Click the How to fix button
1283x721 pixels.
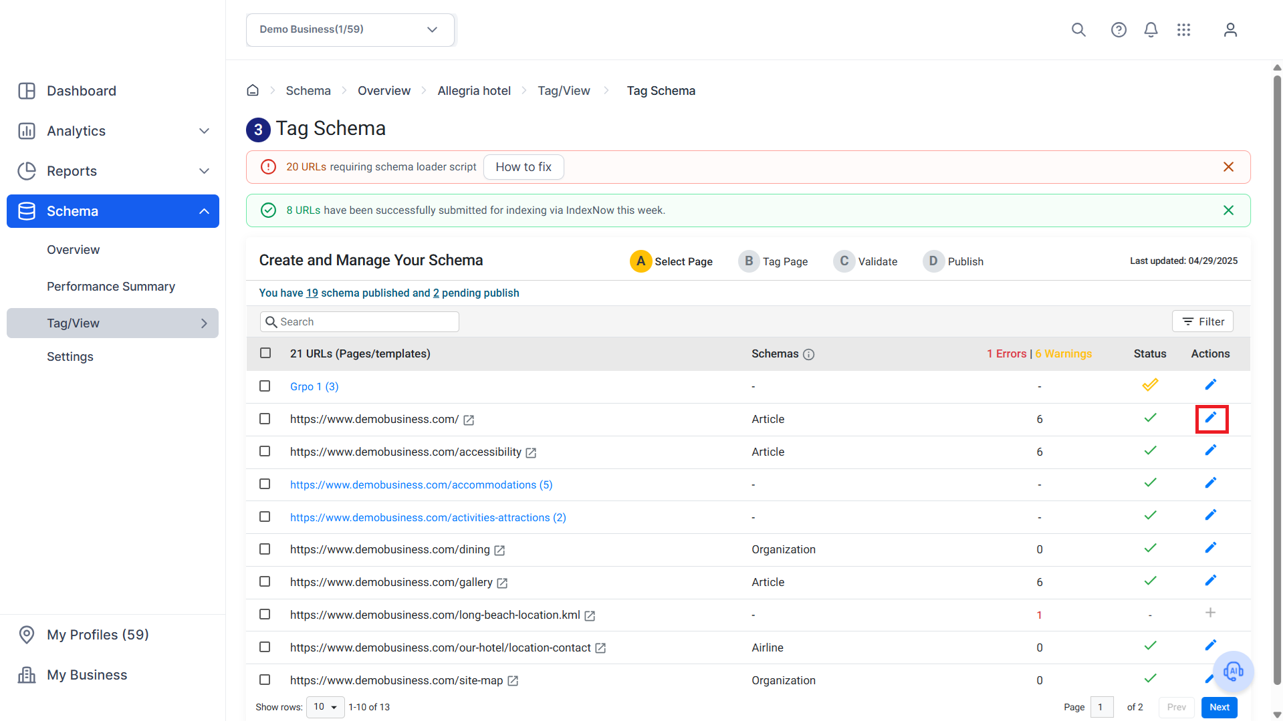pyautogui.click(x=523, y=167)
